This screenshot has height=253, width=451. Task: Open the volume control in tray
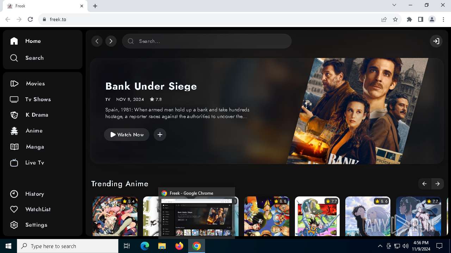[406, 246]
